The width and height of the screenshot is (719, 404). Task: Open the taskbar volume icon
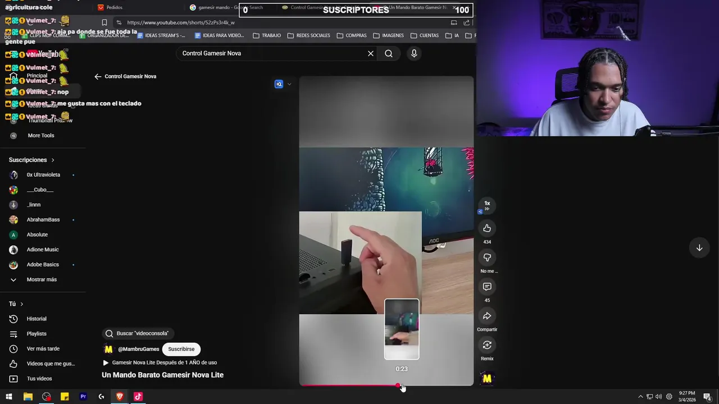pyautogui.click(x=658, y=397)
